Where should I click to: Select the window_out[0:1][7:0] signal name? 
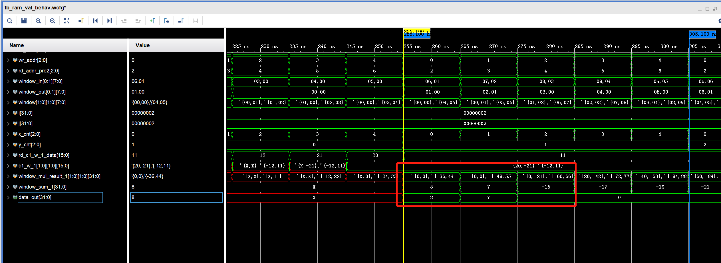pos(42,92)
